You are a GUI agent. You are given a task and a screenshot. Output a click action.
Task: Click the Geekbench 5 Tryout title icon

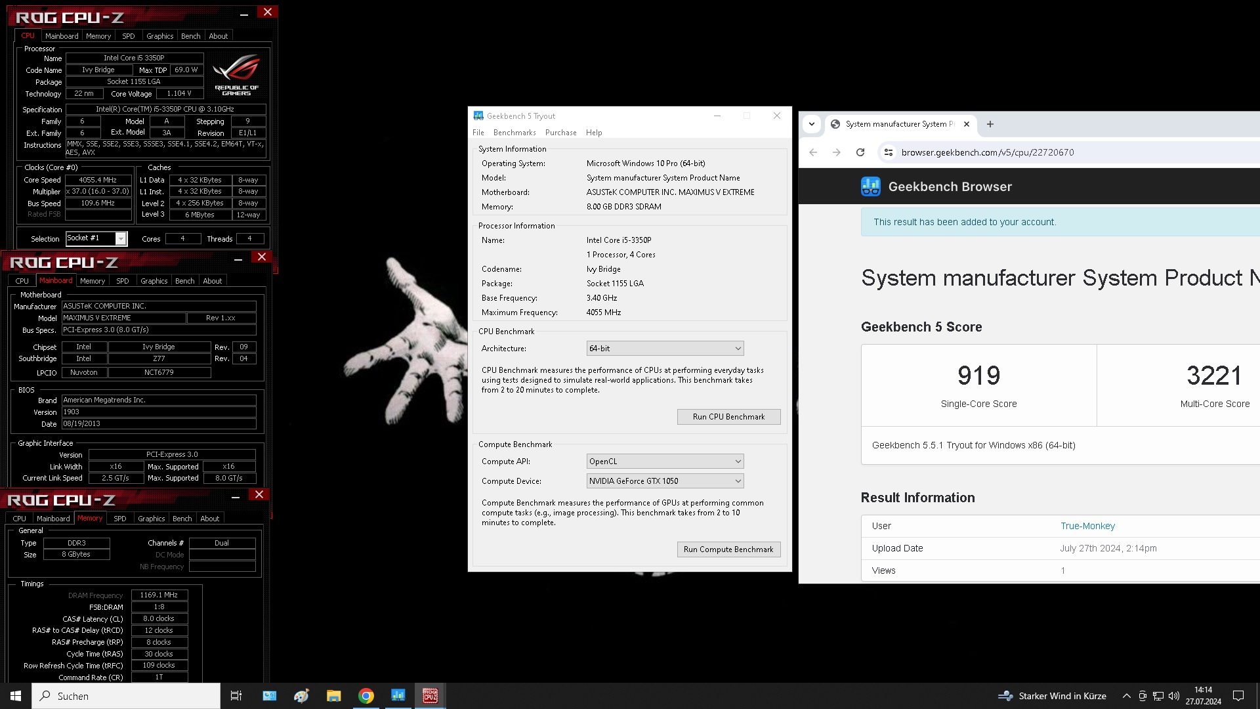coord(478,116)
